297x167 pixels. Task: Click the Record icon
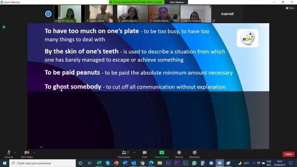point(179,153)
